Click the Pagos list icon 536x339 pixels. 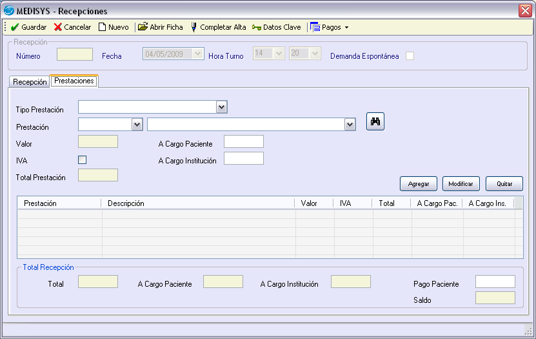tap(315, 27)
